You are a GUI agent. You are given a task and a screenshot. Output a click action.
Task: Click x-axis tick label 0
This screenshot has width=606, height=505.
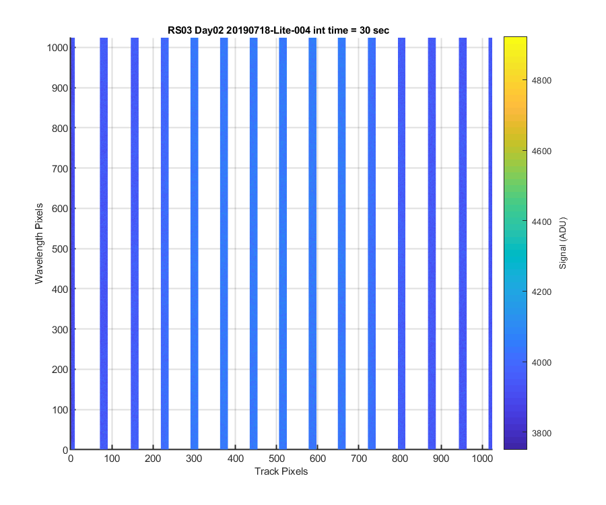[70, 459]
